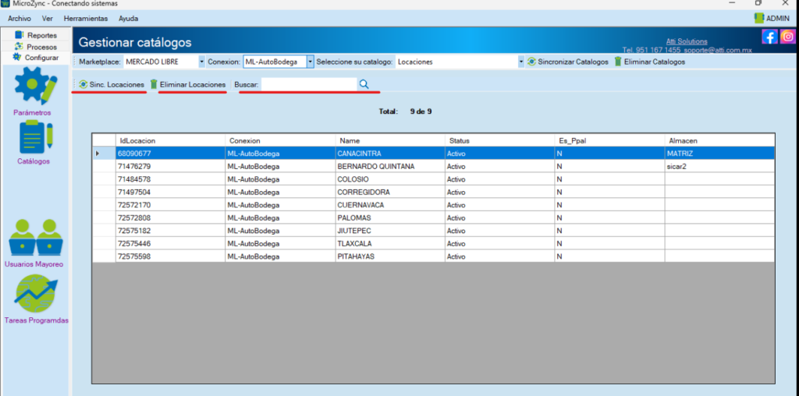Open the Ayuda menu
Image resolution: width=799 pixels, height=396 pixels.
pyautogui.click(x=129, y=19)
